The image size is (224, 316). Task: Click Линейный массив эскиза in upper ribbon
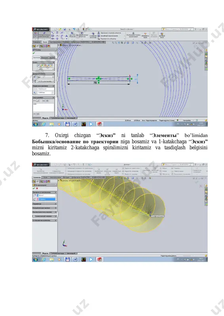[108, 36]
